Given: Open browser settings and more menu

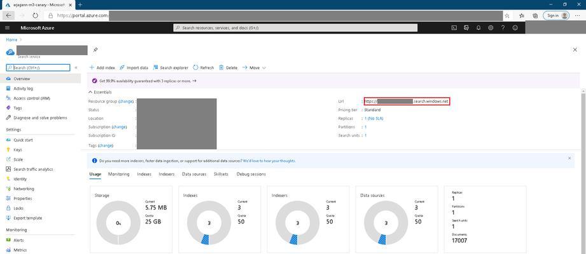Looking at the screenshot, I should point(577,16).
